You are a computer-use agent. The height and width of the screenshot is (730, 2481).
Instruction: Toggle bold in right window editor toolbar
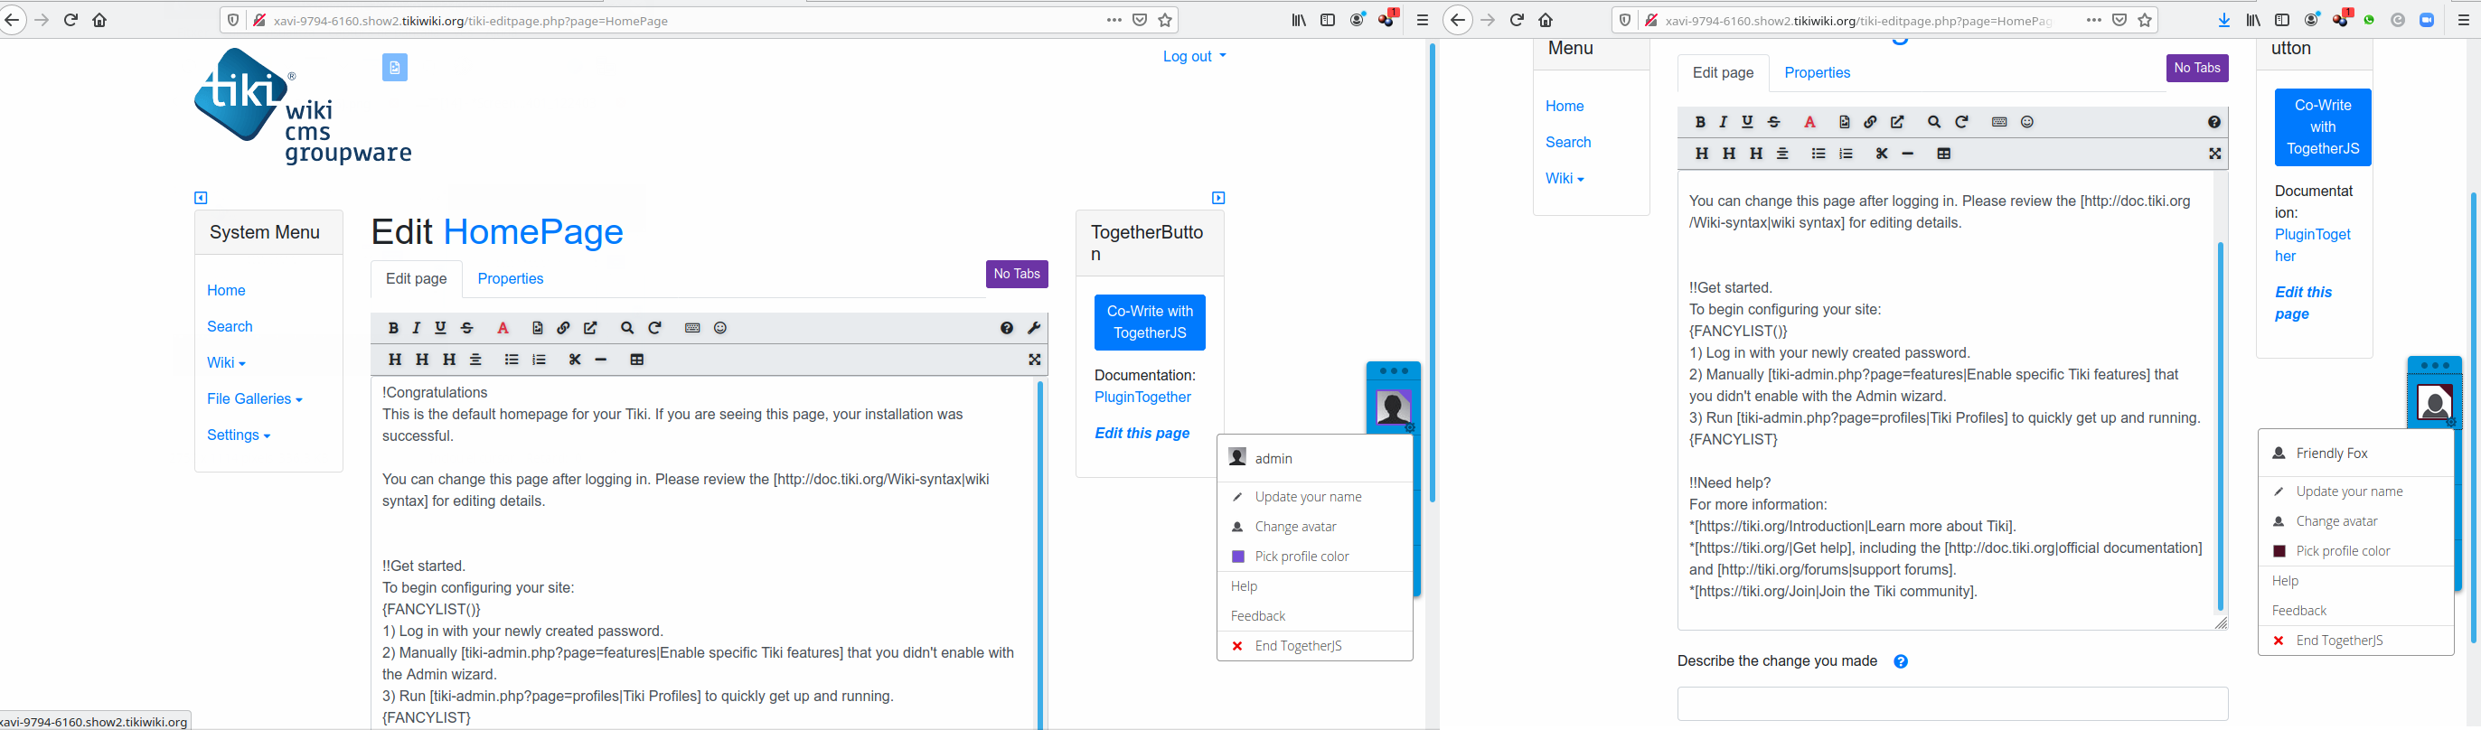point(1700,122)
